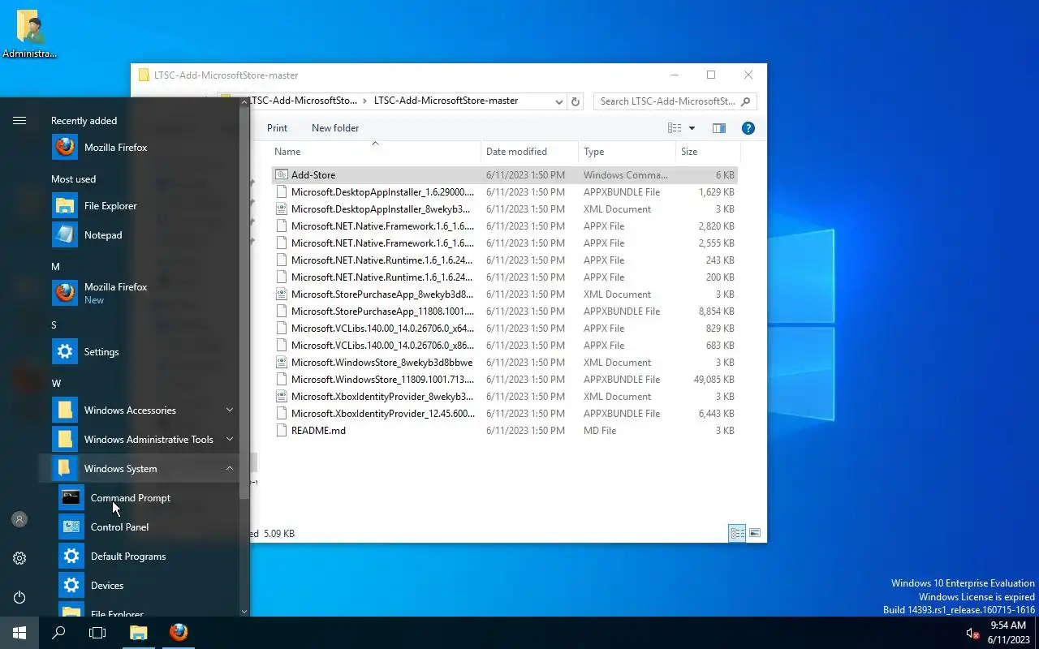Screen dimensions: 1039x649
Task: Open taskbar Search magnifier
Action: pyautogui.click(x=58, y=633)
